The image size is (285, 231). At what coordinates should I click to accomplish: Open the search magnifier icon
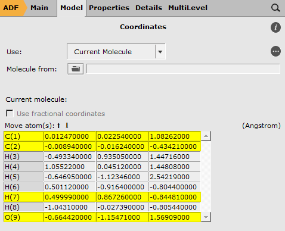[x=275, y=8]
